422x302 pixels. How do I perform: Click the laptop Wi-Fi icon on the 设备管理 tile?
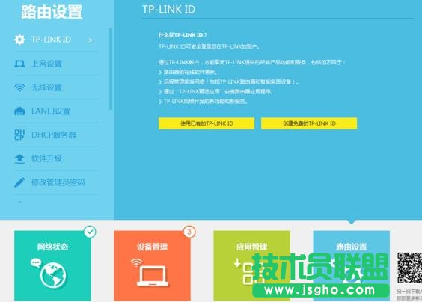coord(150,272)
